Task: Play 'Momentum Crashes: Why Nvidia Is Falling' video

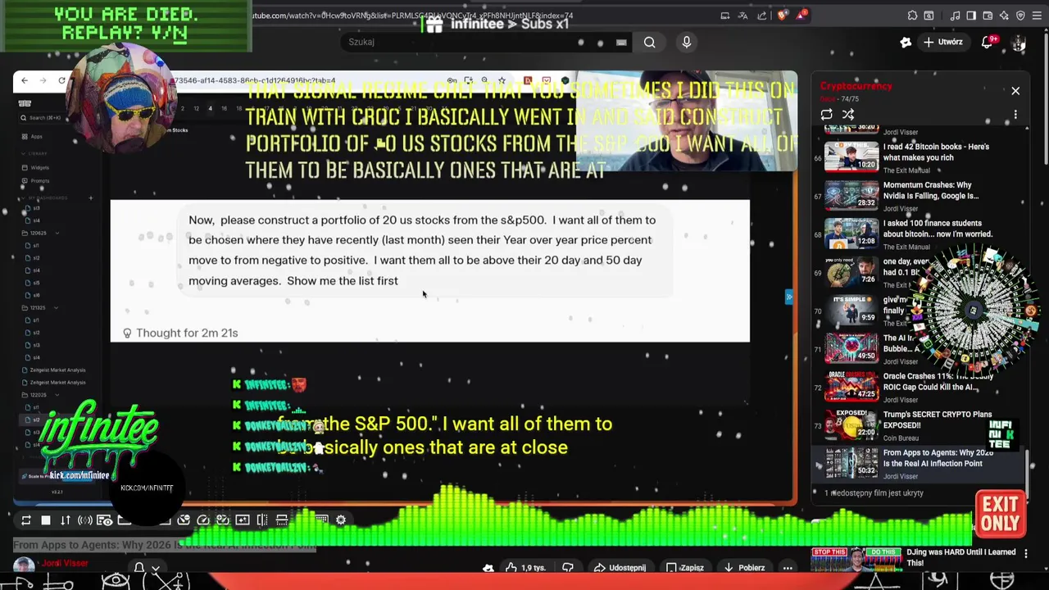Action: pyautogui.click(x=918, y=194)
